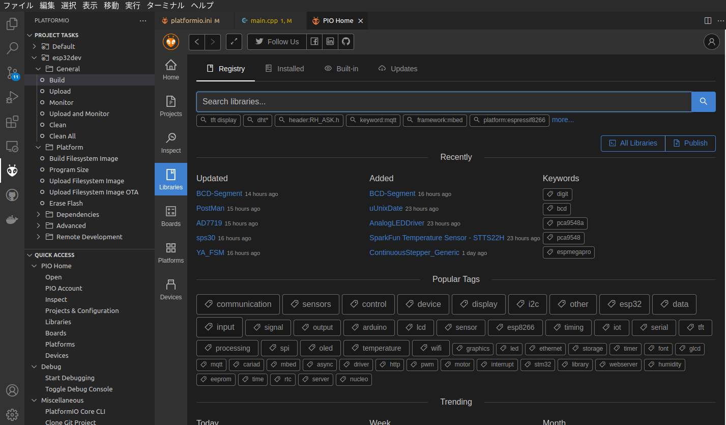726x425 pixels.
Task: Split the editor to the right
Action: click(x=708, y=20)
